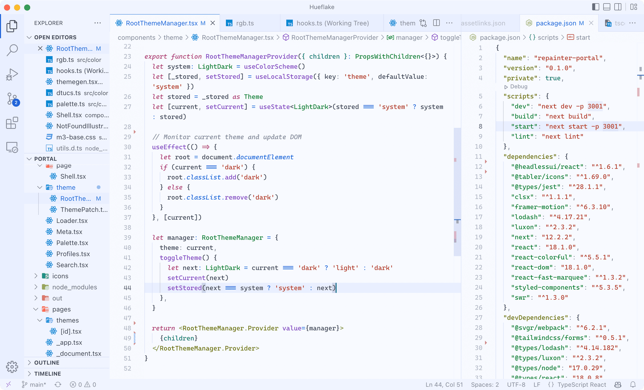Click the synchronize changes icon
This screenshot has height=390, width=644.
(58, 384)
